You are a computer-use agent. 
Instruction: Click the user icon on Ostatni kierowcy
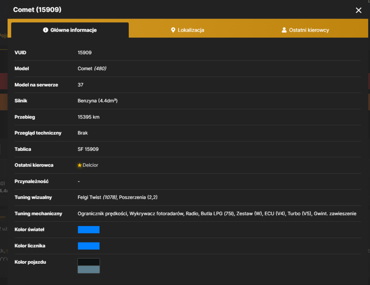pyautogui.click(x=284, y=30)
